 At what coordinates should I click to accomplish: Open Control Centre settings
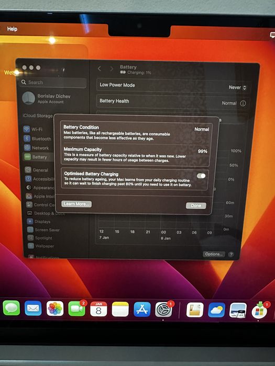pos(40,205)
